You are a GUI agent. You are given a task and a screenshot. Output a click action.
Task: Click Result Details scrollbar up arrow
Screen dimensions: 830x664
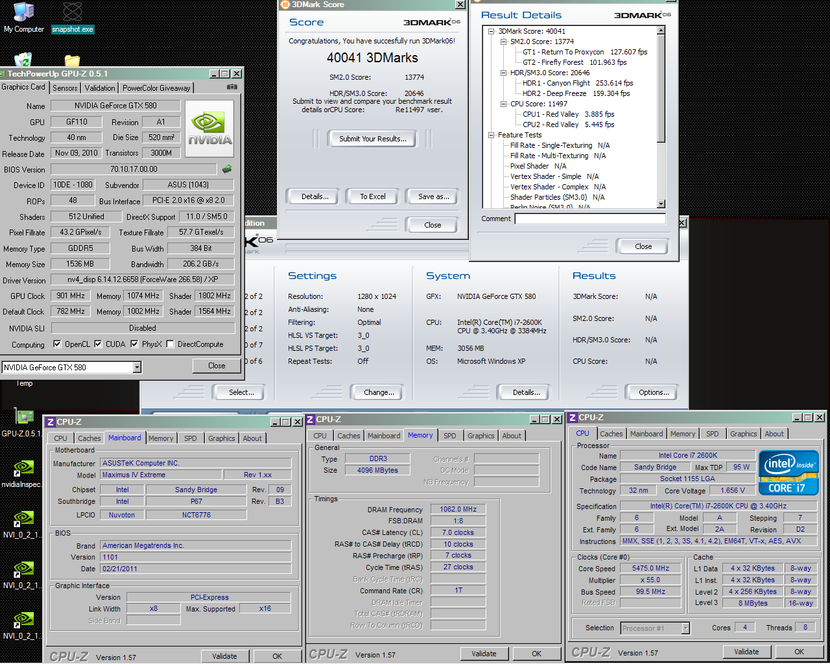tap(661, 30)
